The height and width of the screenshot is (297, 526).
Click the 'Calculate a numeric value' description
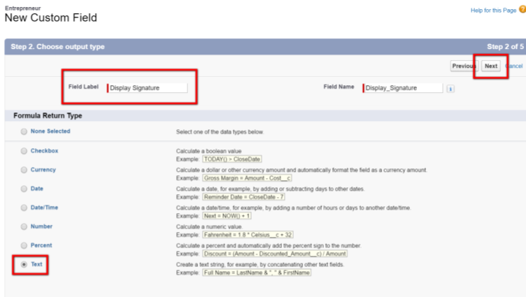(x=209, y=227)
